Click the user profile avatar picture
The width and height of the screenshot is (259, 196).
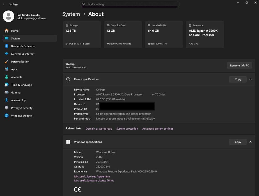click(8, 16)
